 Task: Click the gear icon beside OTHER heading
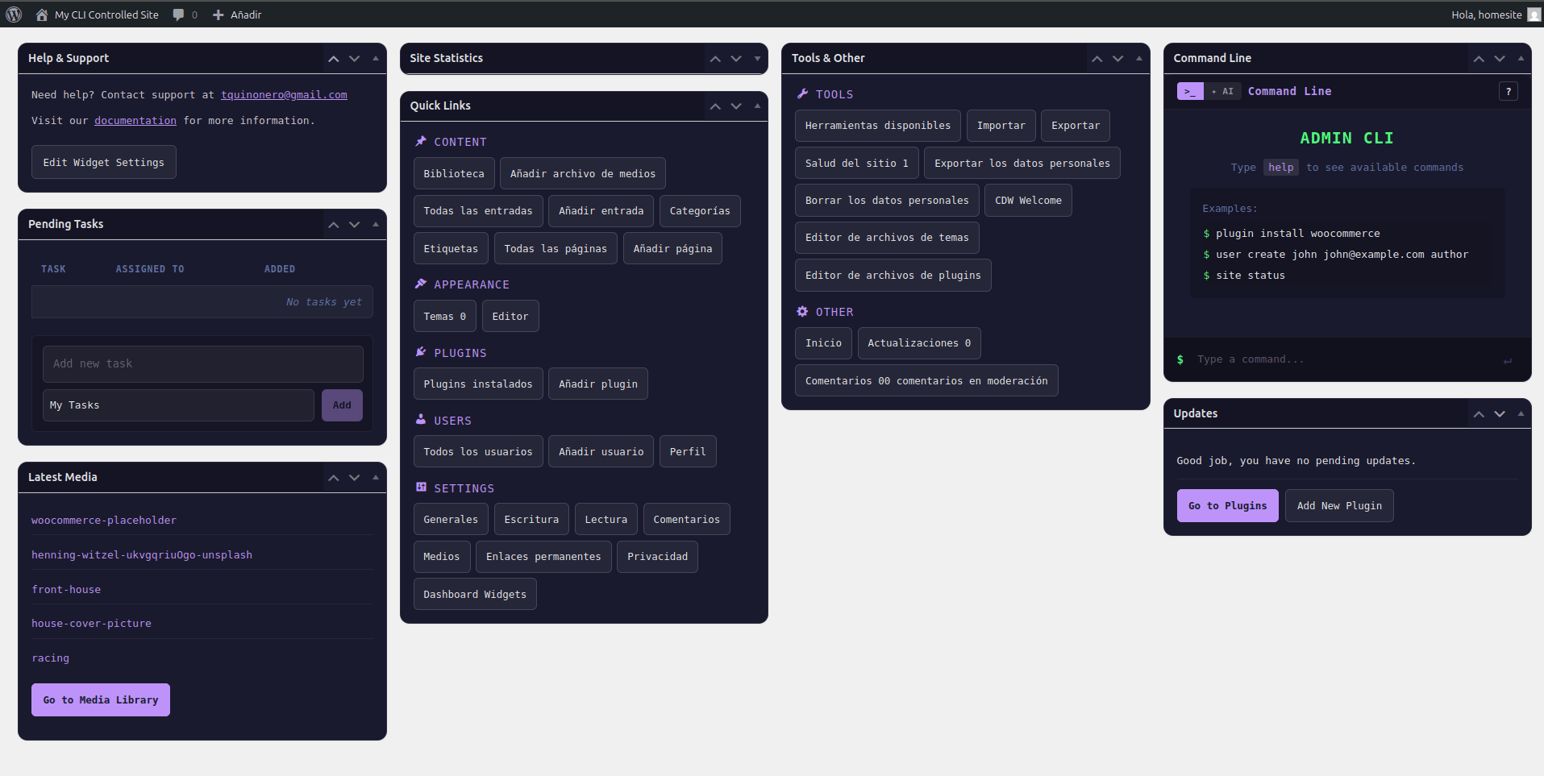[x=802, y=312]
